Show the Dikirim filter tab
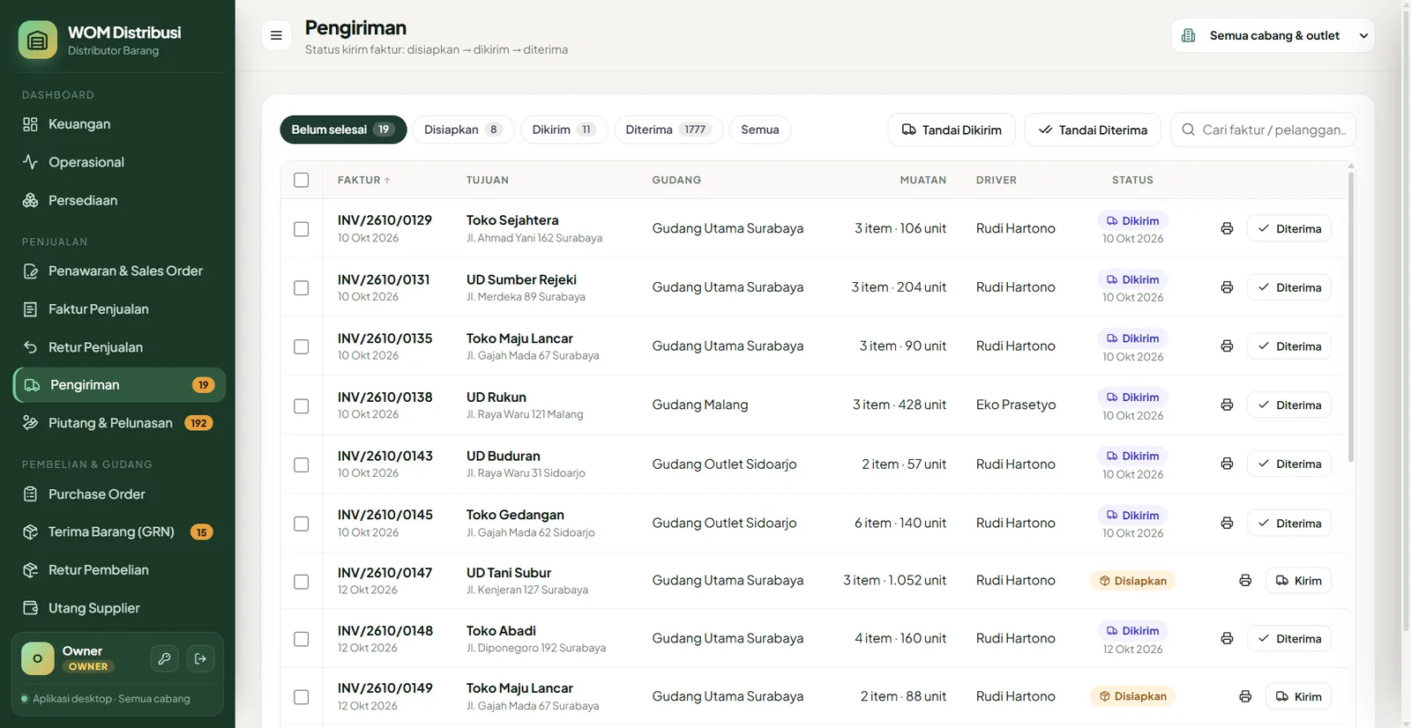 pyautogui.click(x=564, y=130)
